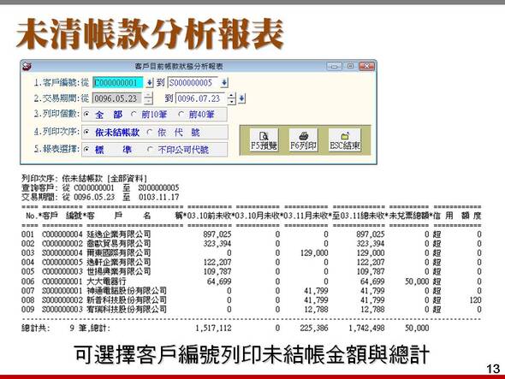Click the 897,025 value in 03.10前未收 column

(217, 234)
